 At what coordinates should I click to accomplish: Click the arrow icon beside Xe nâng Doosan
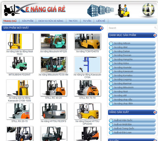111,56
